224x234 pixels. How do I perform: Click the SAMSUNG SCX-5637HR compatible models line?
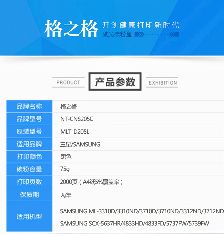coord(134,224)
